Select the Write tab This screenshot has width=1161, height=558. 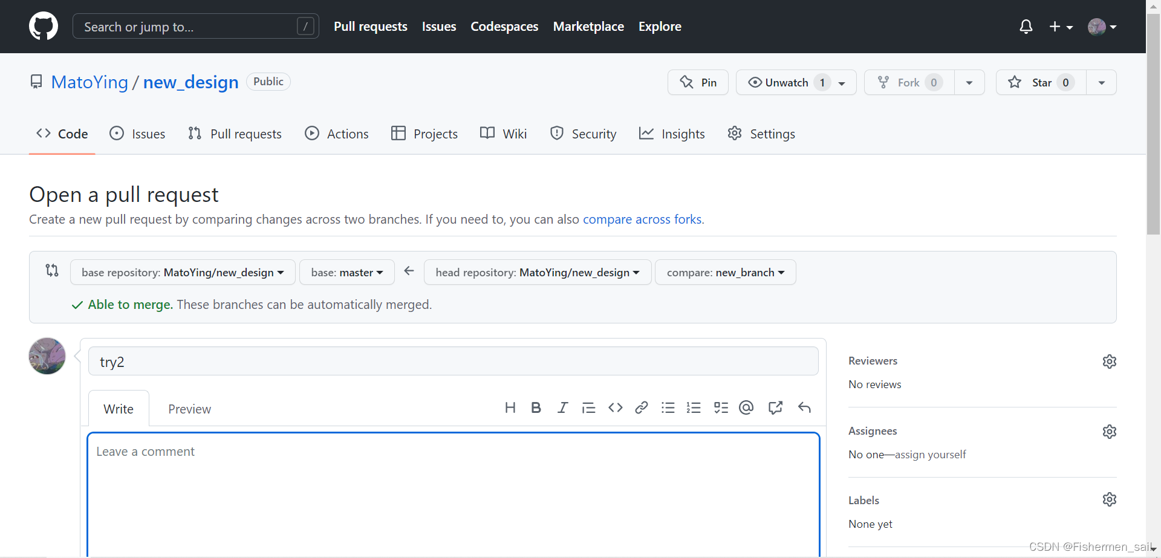(119, 409)
